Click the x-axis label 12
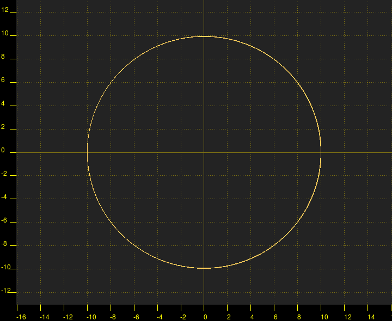This screenshot has width=392, height=321. [x=348, y=317]
